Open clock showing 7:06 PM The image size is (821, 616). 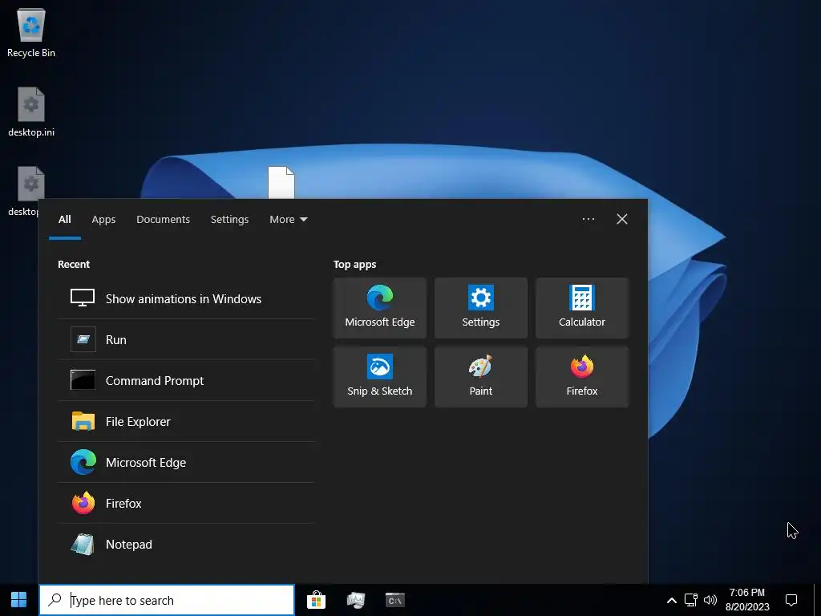click(x=746, y=600)
